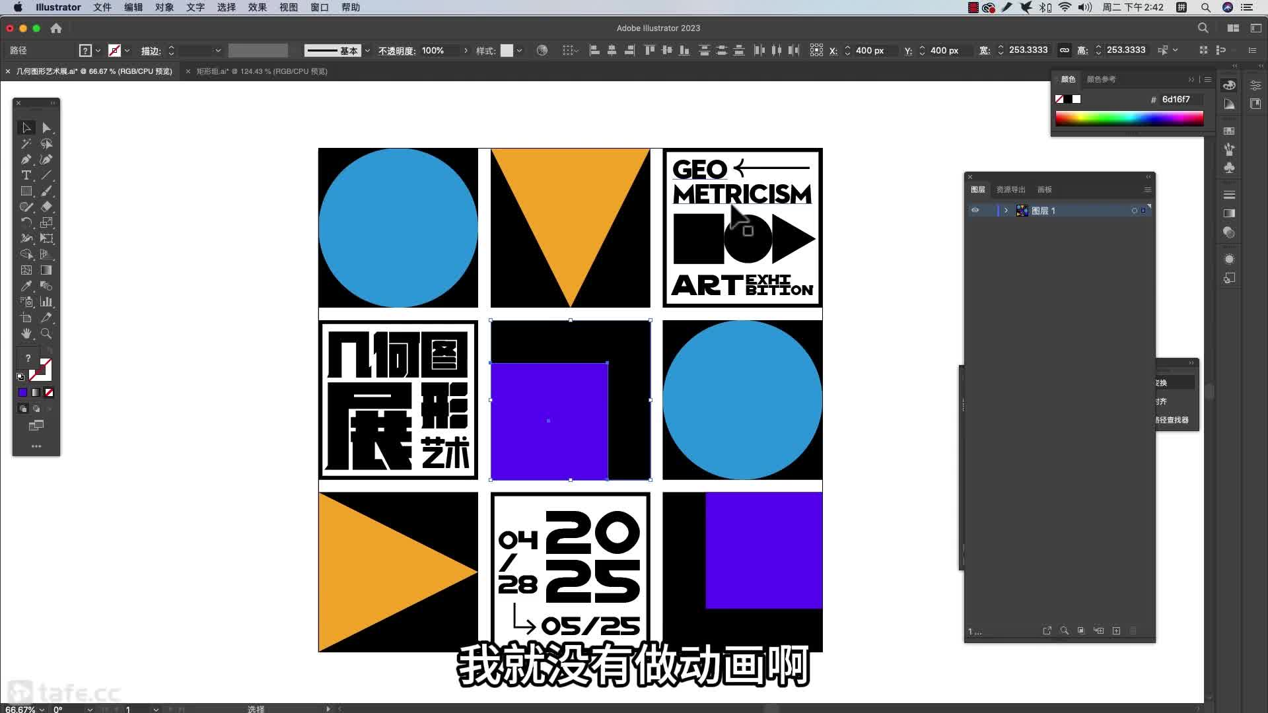This screenshot has height=713, width=1268.
Task: Click the 图层 1 target circle
Action: [x=1134, y=211]
